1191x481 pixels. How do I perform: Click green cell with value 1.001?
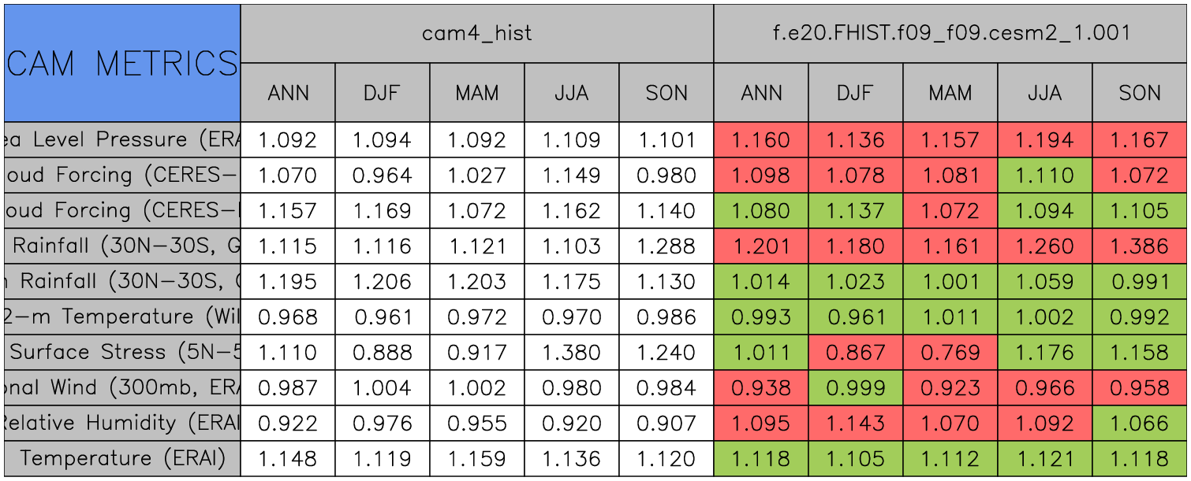tap(950, 282)
